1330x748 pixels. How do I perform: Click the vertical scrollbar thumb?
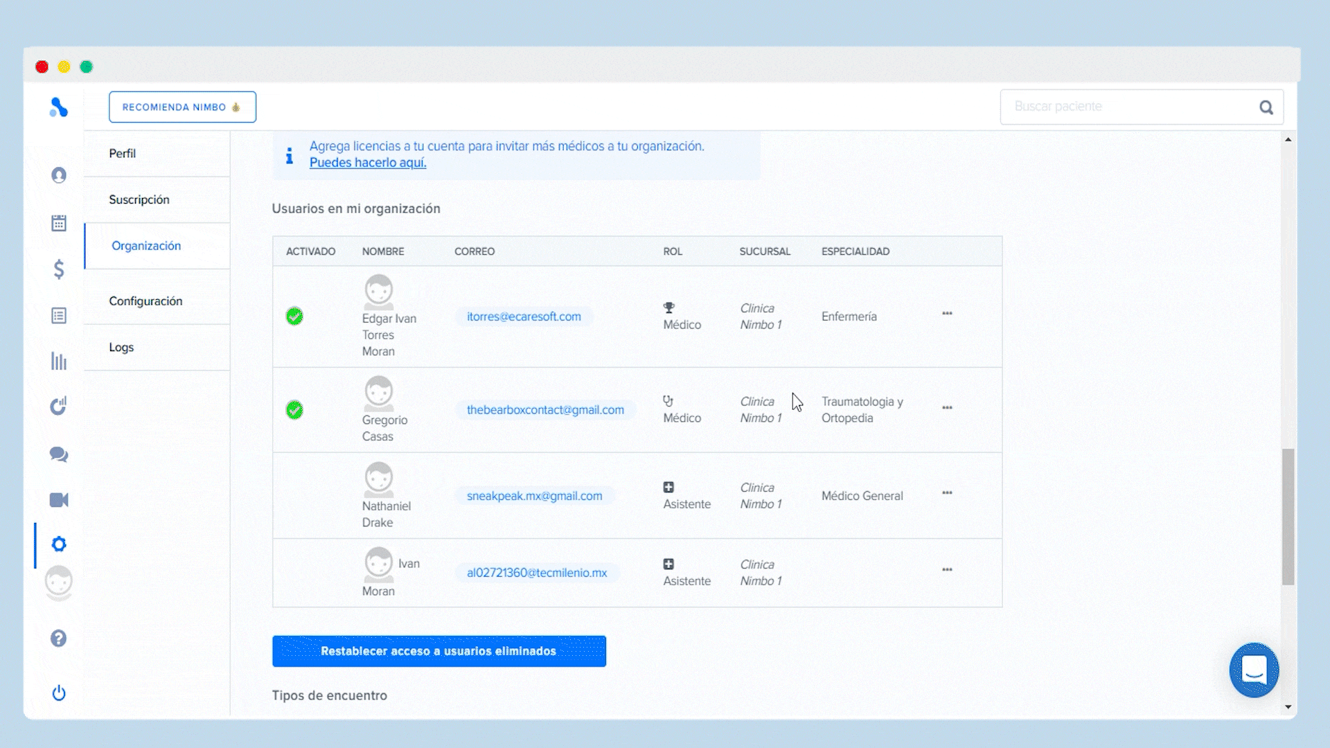pyautogui.click(x=1288, y=516)
